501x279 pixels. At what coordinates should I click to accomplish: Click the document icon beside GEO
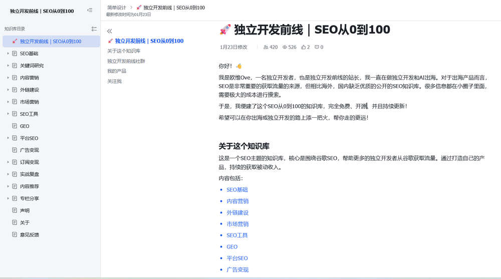(x=15, y=126)
